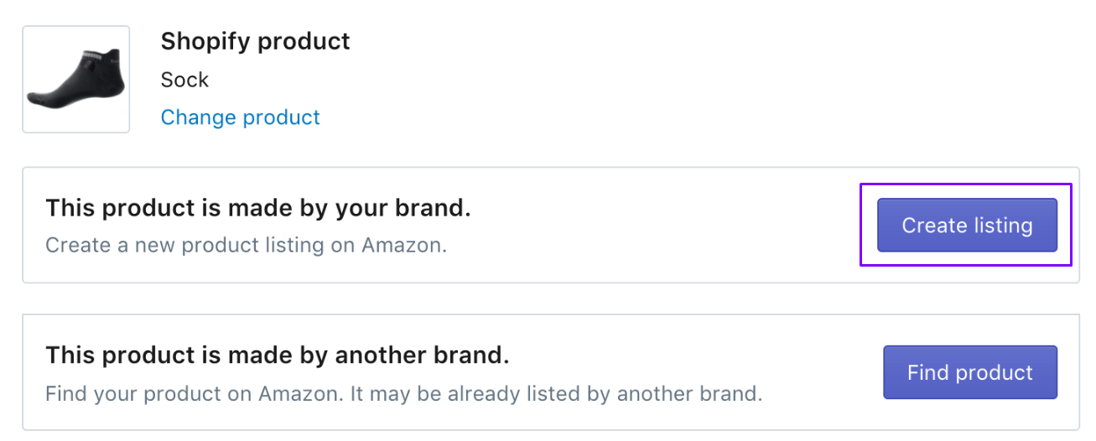
Task: Select the Sock product name text
Action: (x=184, y=80)
